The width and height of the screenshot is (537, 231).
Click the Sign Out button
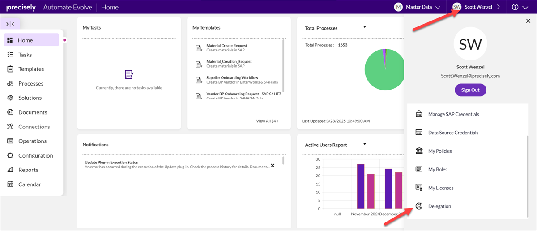[470, 90]
